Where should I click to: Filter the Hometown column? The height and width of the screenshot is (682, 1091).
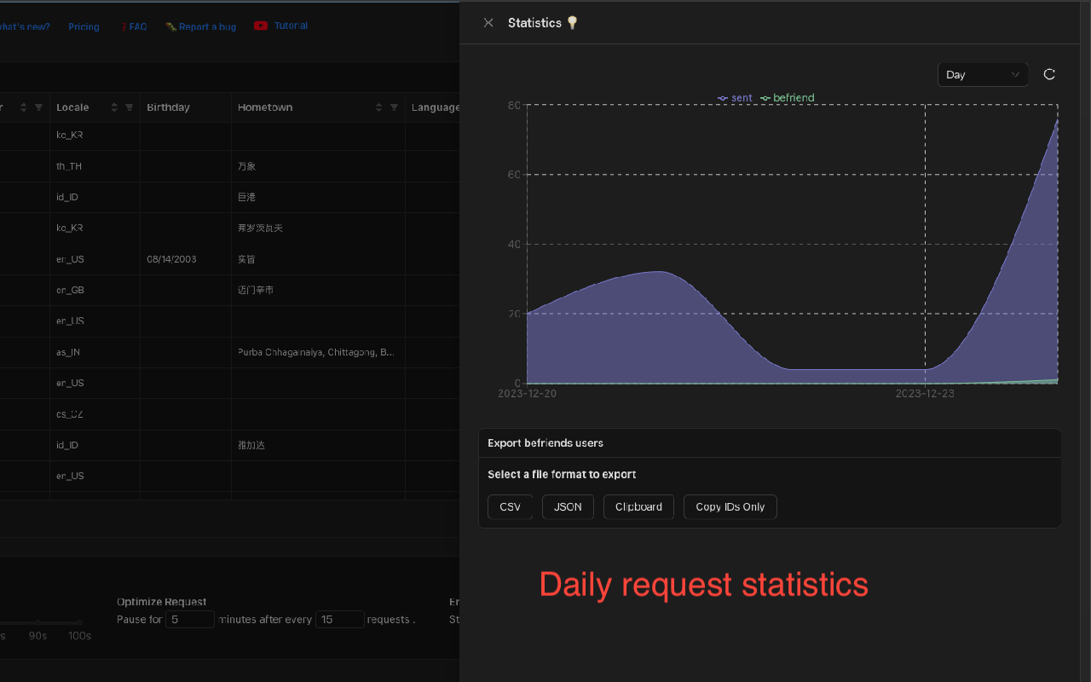point(394,107)
